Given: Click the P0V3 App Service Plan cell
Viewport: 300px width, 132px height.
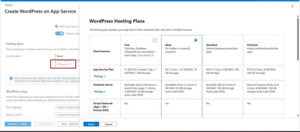Looking at the screenshot, I should pos(222,73).
